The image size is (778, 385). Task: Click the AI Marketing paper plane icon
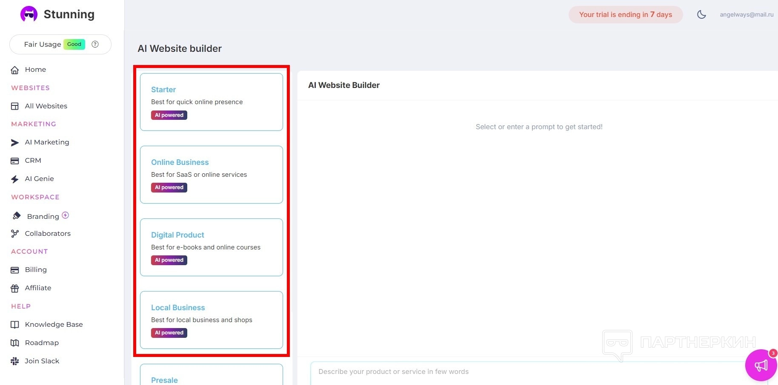click(15, 142)
